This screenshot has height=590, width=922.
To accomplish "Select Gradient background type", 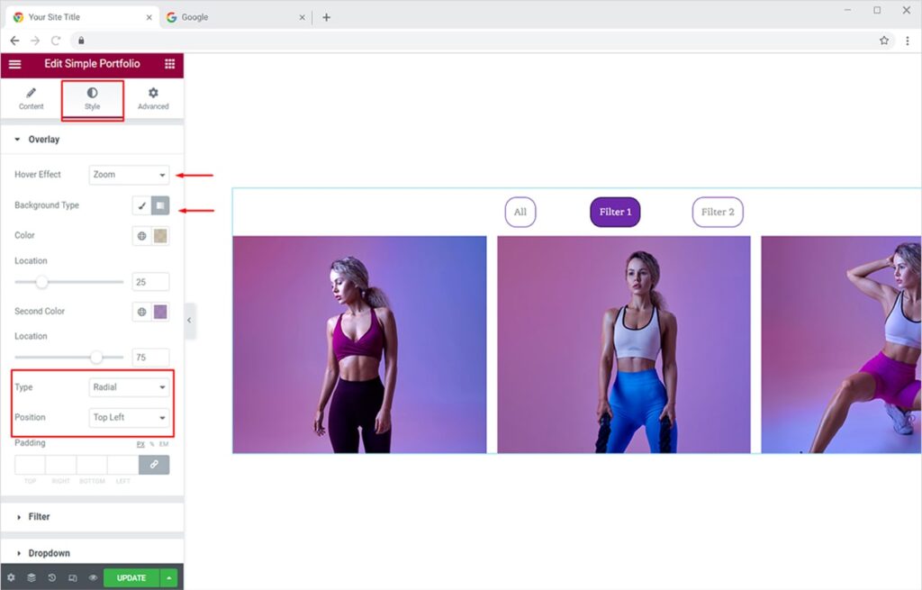I will tap(160, 206).
